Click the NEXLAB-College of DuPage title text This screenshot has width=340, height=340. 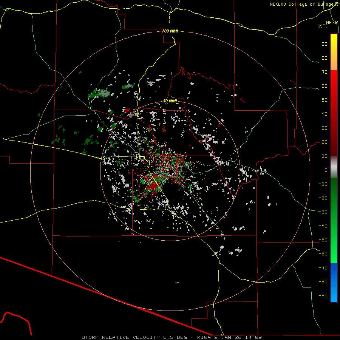(304, 4)
